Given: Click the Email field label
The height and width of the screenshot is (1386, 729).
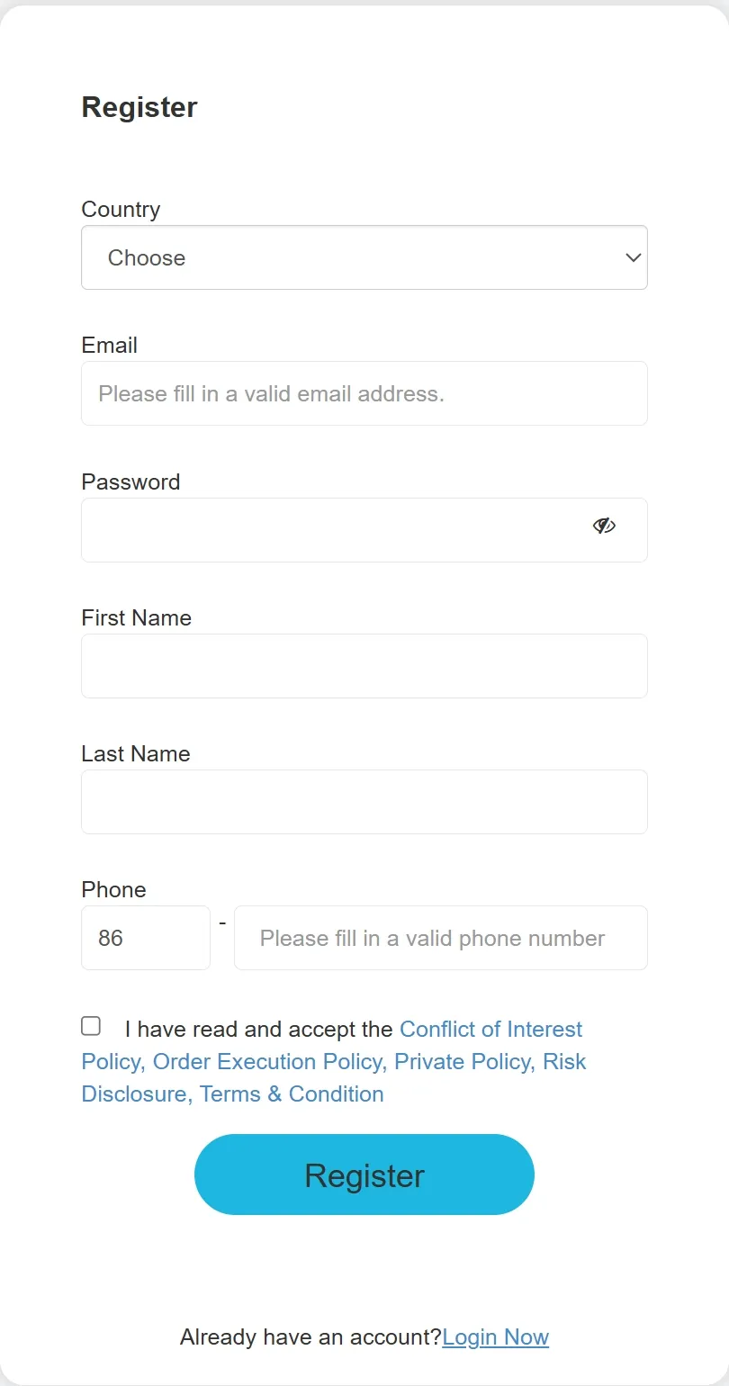Looking at the screenshot, I should 110,346.
